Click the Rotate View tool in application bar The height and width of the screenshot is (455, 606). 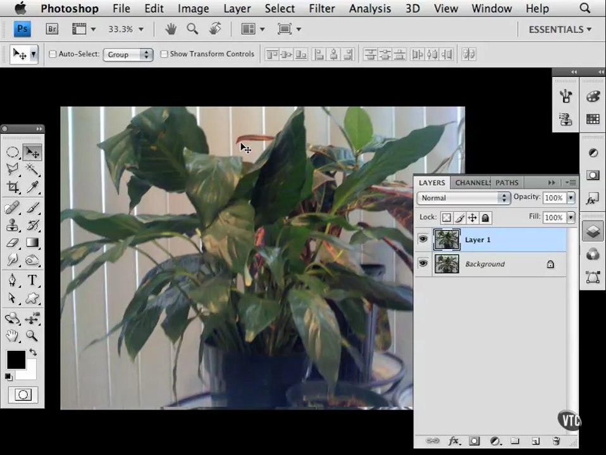(215, 28)
